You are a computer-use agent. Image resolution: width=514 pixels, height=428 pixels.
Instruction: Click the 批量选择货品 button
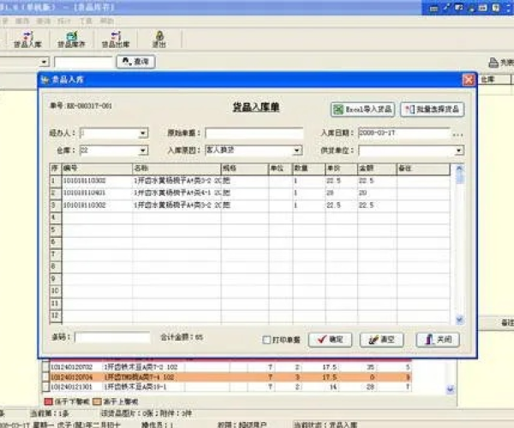(432, 109)
